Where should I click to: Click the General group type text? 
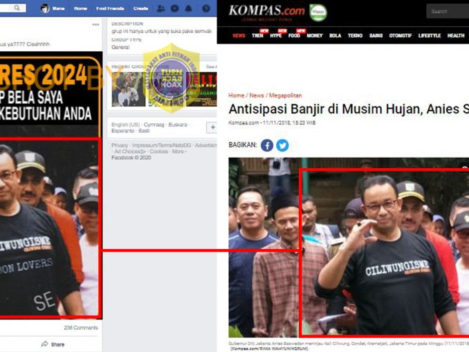(120, 47)
